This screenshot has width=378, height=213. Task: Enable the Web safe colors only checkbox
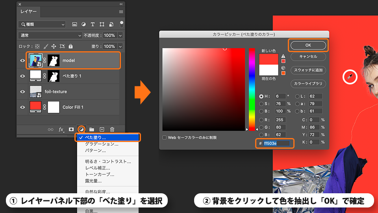point(165,137)
